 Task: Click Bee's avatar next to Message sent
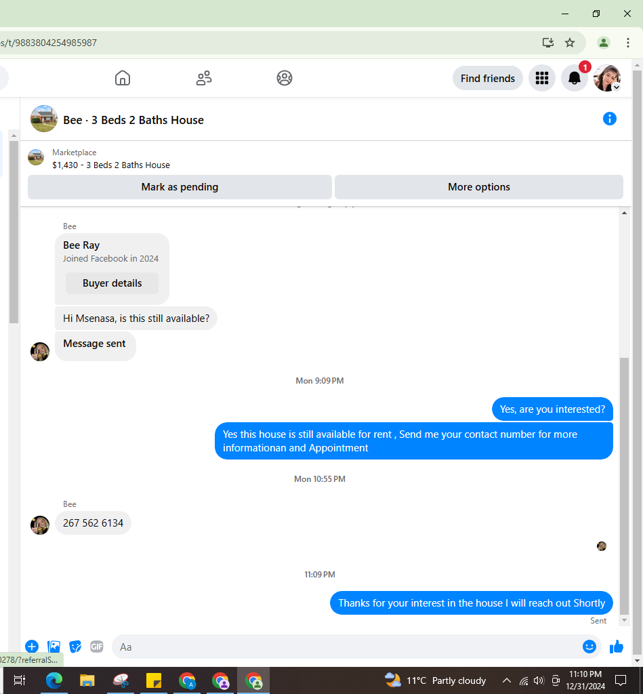pos(40,352)
